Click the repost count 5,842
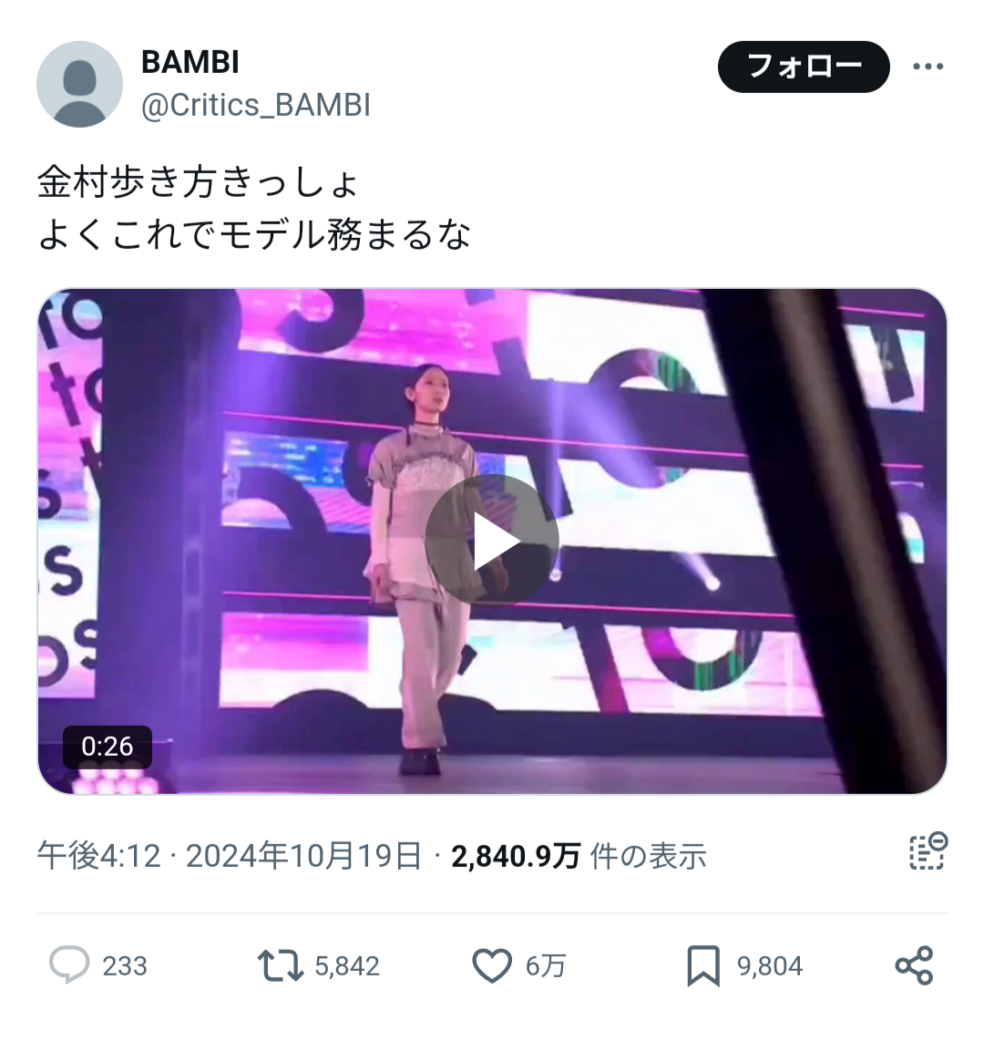The image size is (984, 1041). pyautogui.click(x=347, y=966)
